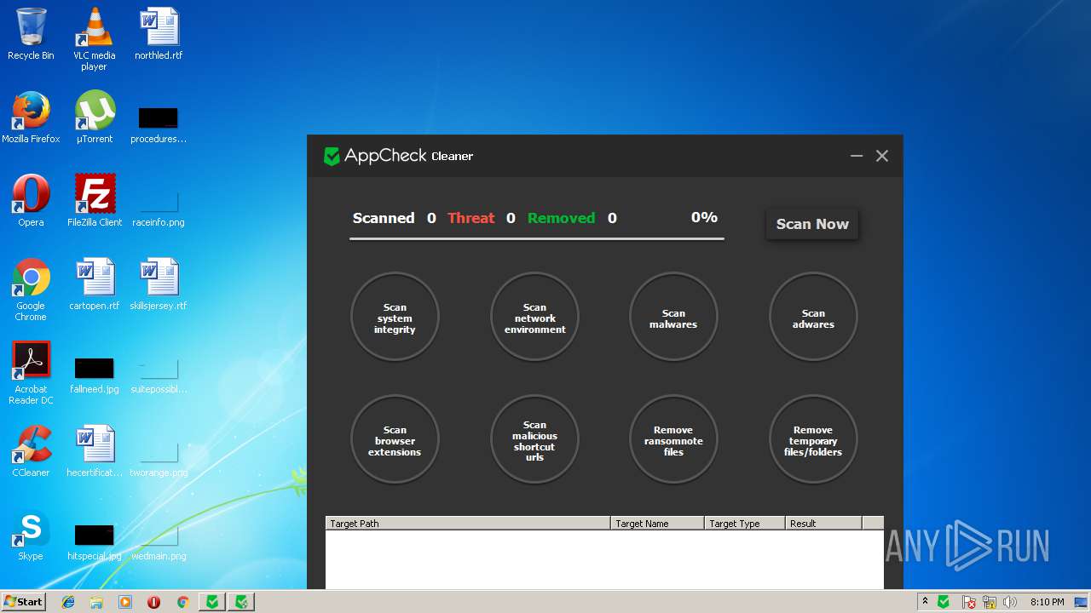
Task: Click the AppCheck shield tray icon
Action: [x=944, y=602]
